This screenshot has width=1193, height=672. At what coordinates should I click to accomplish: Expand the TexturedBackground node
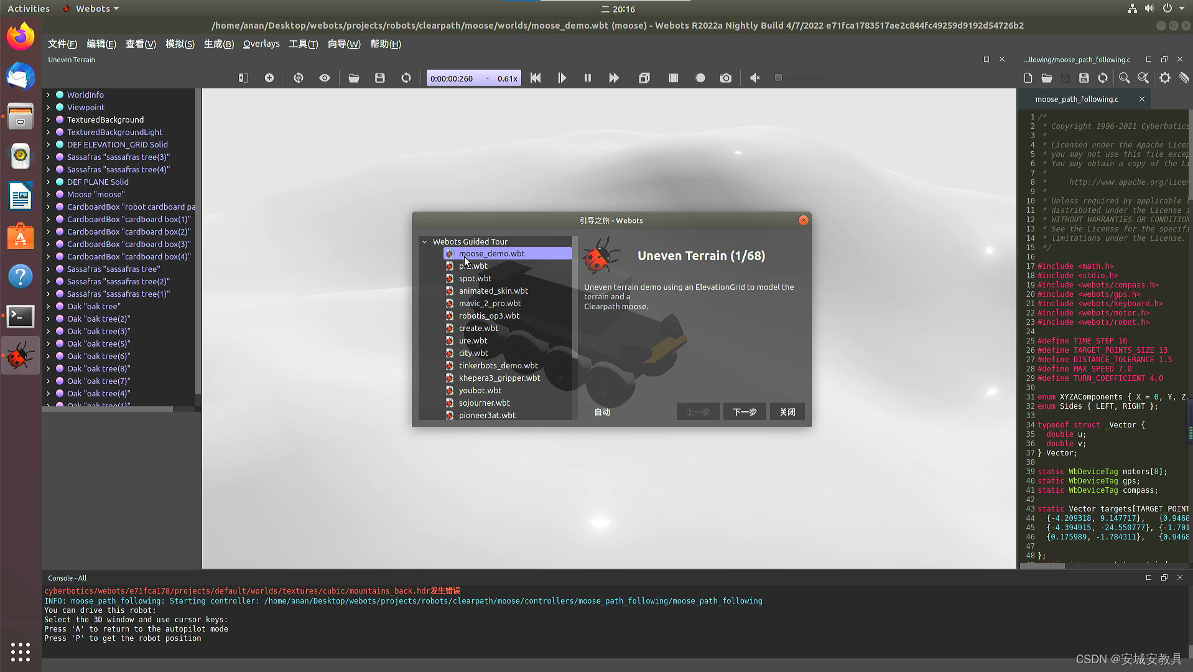[x=49, y=120]
